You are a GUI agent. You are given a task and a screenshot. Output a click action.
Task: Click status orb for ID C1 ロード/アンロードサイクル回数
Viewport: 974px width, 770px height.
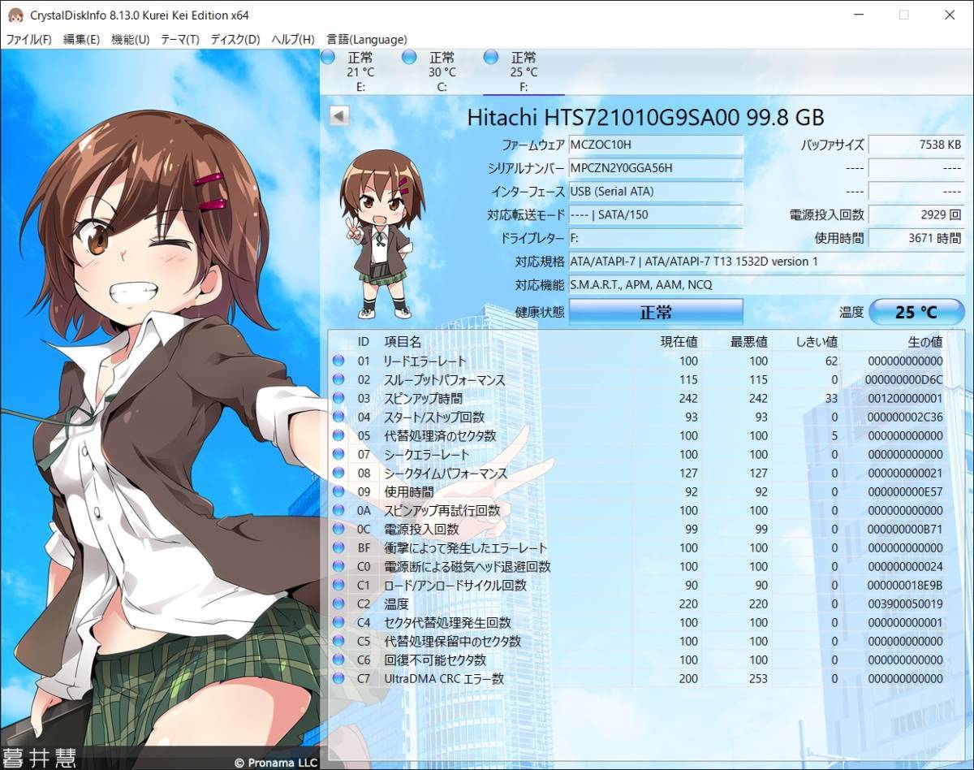338,585
